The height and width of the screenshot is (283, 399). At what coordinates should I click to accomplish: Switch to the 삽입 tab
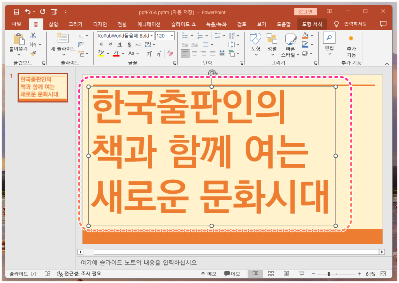click(53, 24)
